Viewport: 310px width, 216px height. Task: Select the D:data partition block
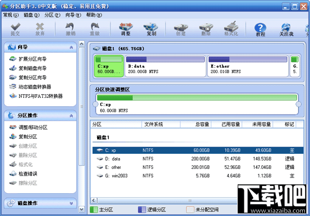click(x=165, y=66)
